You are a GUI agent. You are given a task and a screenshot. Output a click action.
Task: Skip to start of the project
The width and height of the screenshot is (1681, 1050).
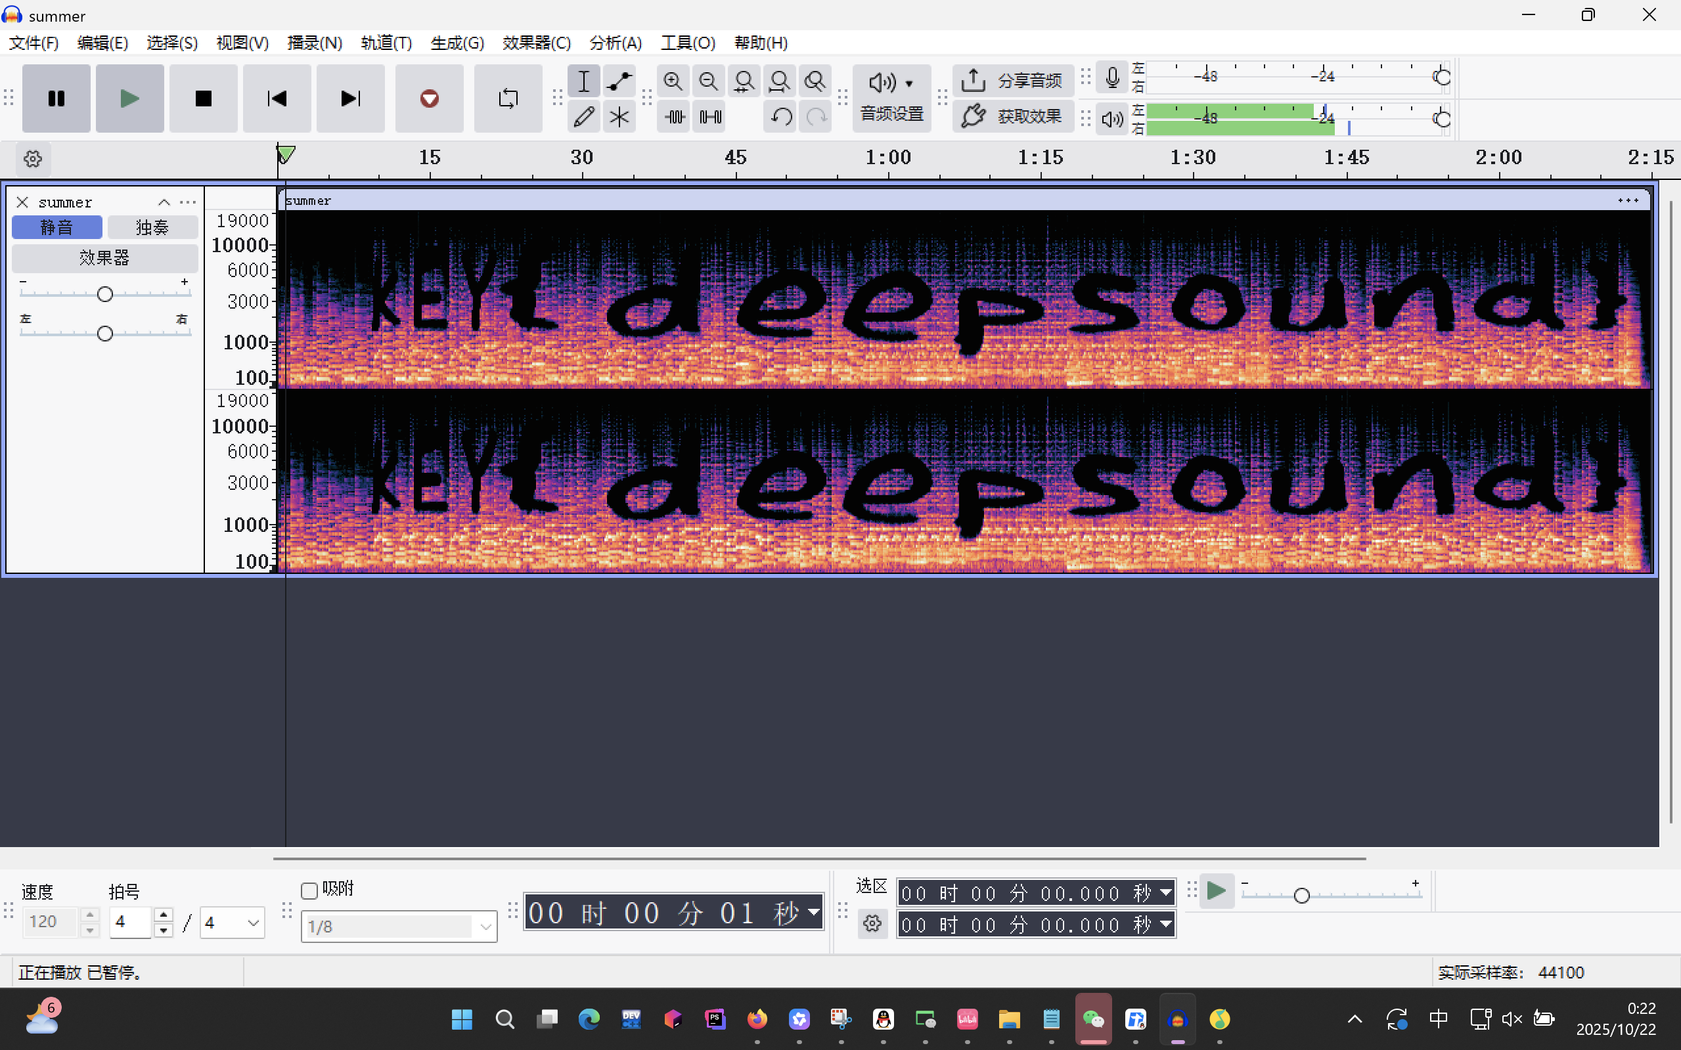[x=277, y=98]
